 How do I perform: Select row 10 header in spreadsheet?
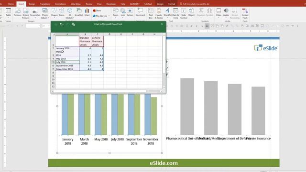(53, 80)
